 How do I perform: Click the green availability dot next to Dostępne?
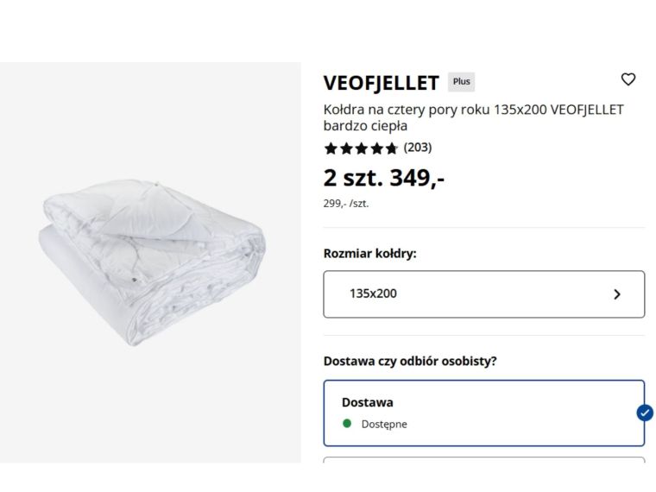[347, 424]
